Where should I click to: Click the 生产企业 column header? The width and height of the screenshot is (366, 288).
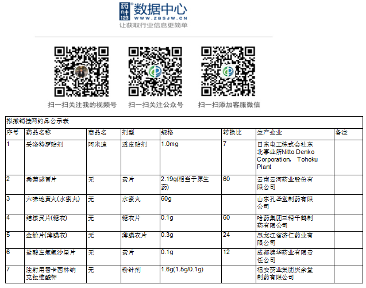click(269, 133)
